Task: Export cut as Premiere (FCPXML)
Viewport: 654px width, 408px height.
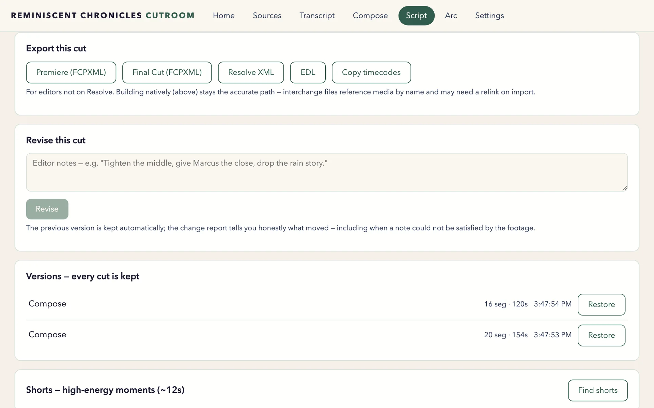Action: (x=71, y=72)
